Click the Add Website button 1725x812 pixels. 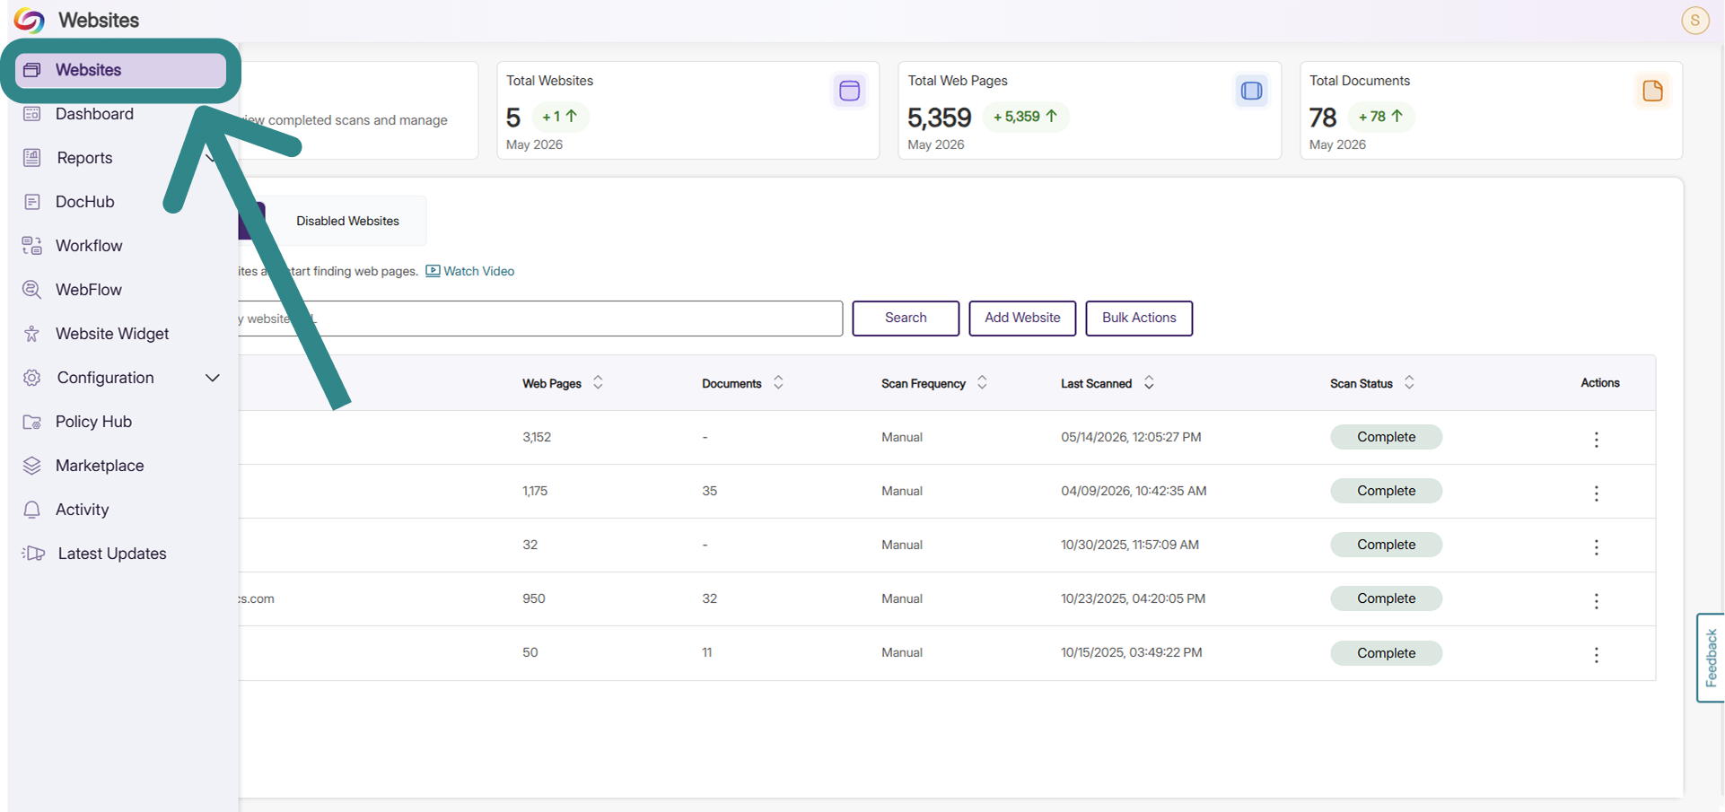point(1022,318)
